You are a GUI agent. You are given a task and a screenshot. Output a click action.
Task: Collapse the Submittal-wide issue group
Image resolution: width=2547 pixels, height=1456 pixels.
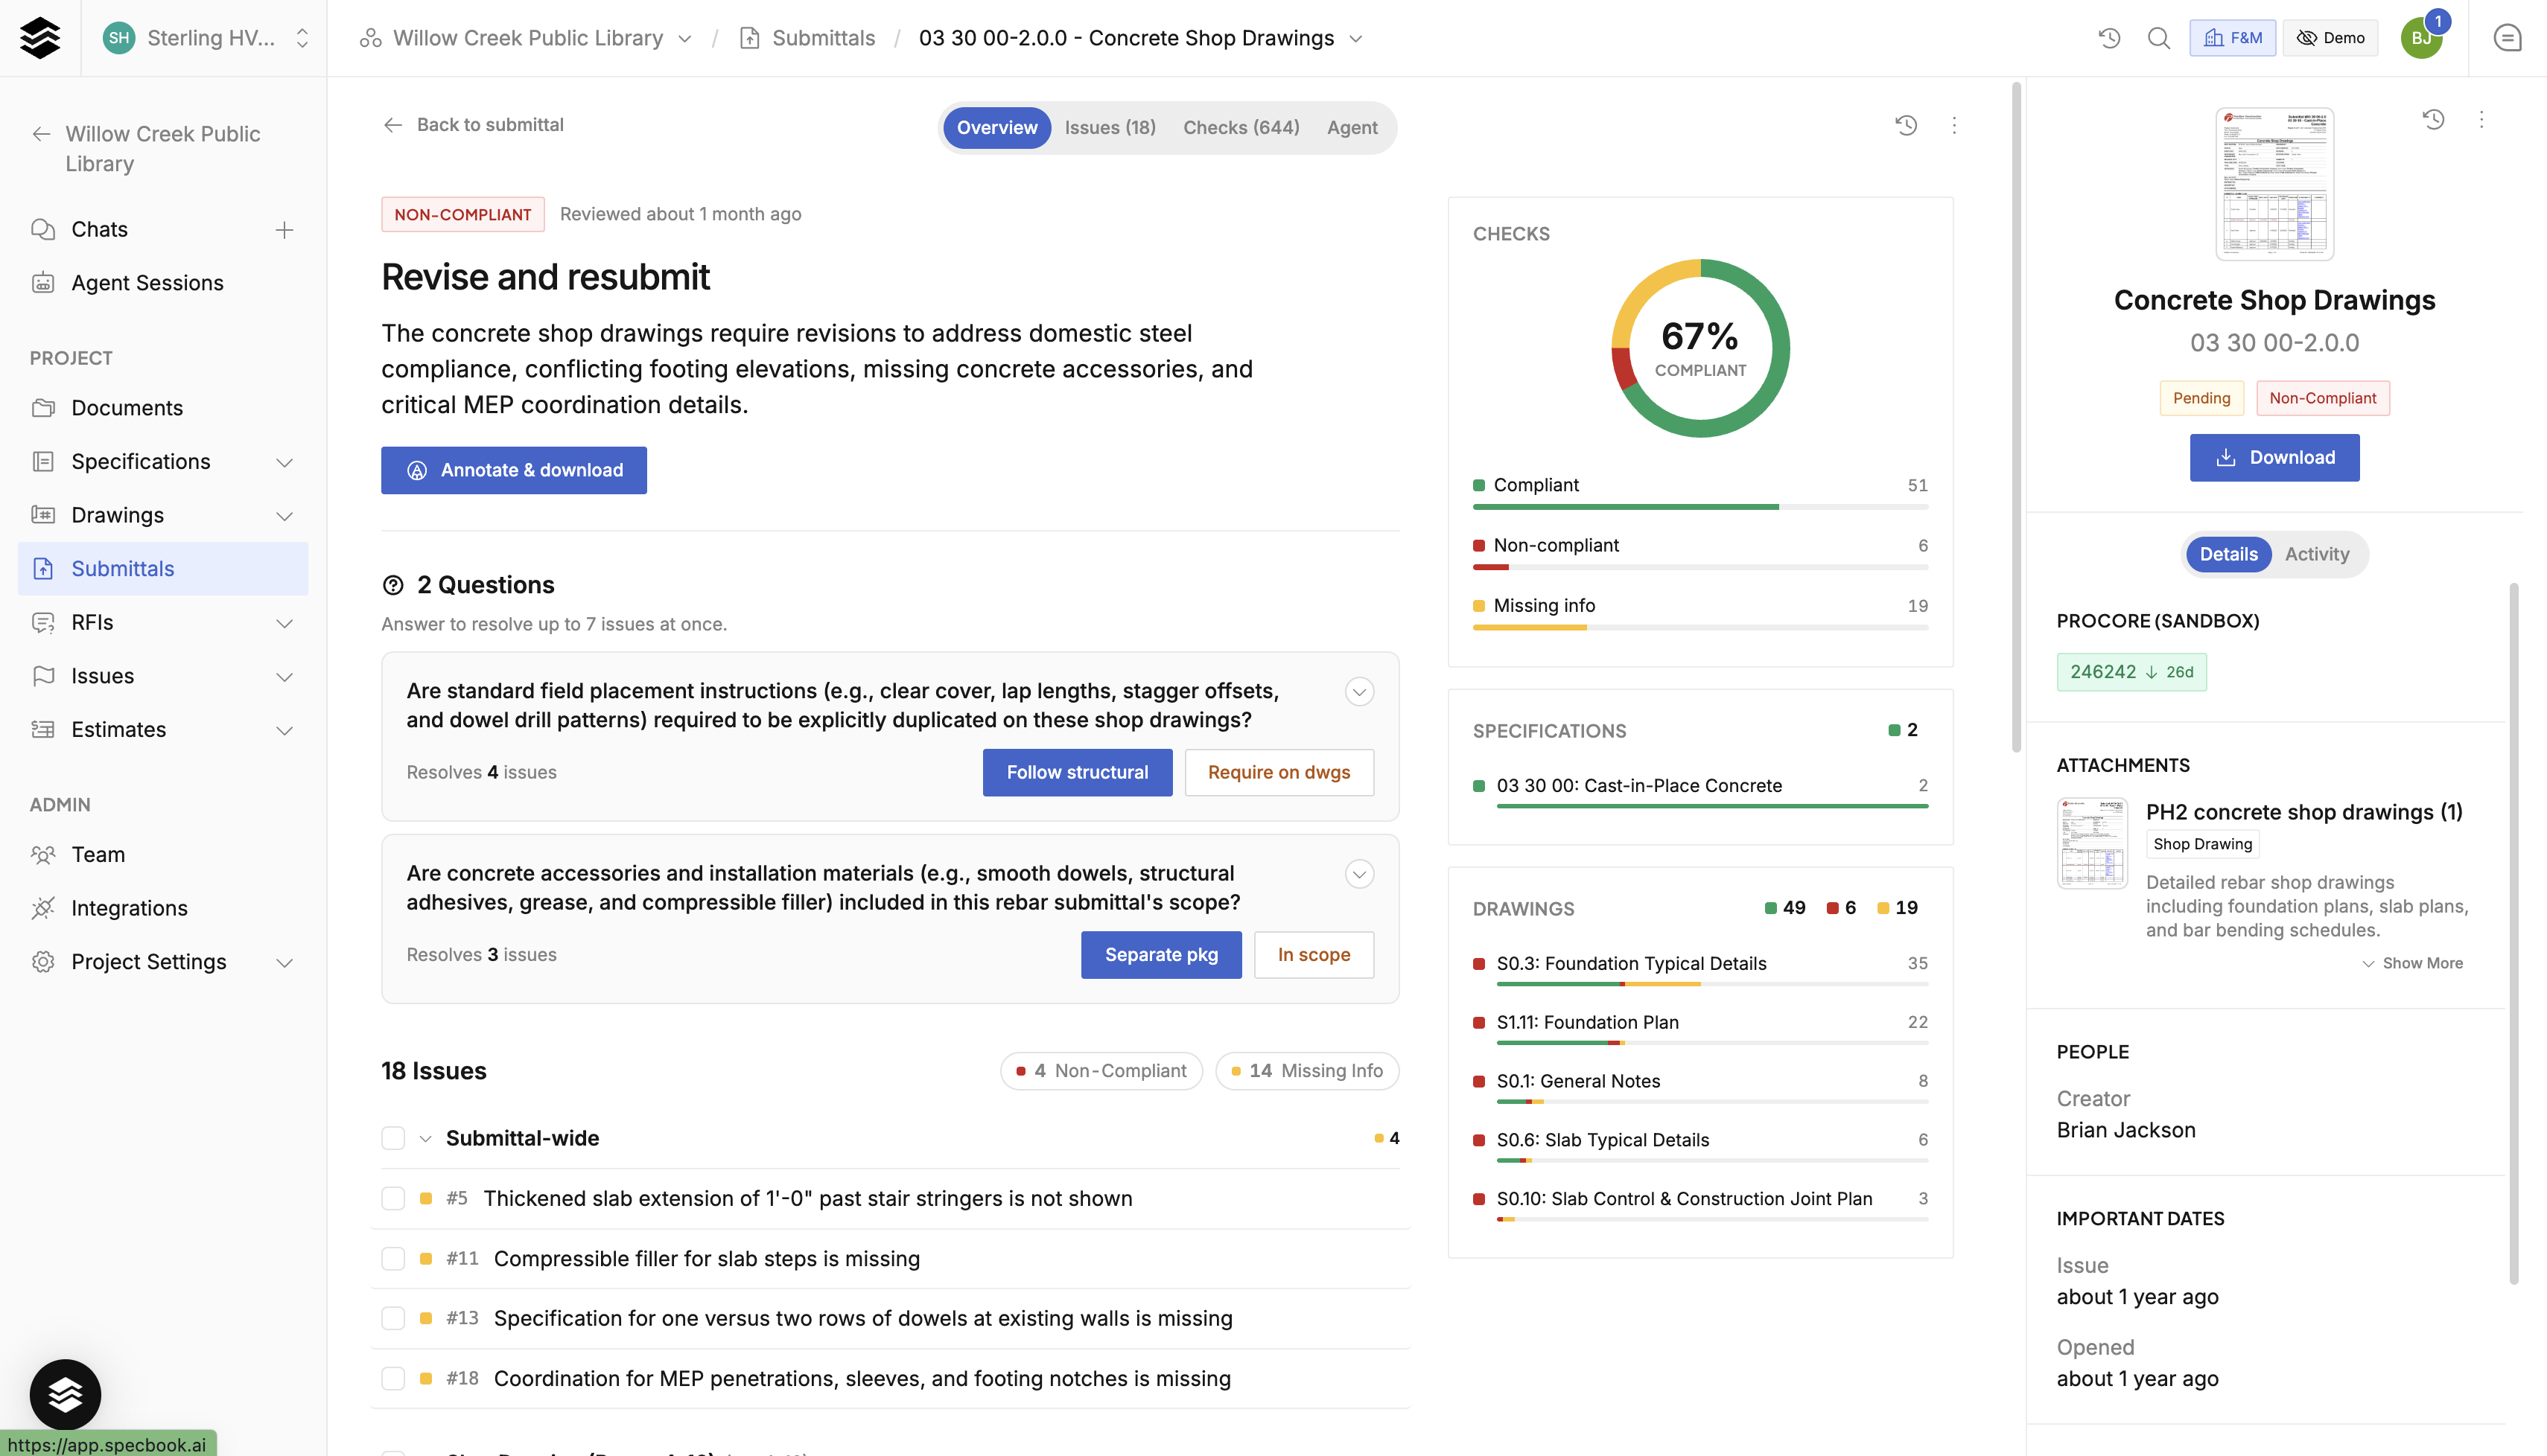pos(425,1139)
